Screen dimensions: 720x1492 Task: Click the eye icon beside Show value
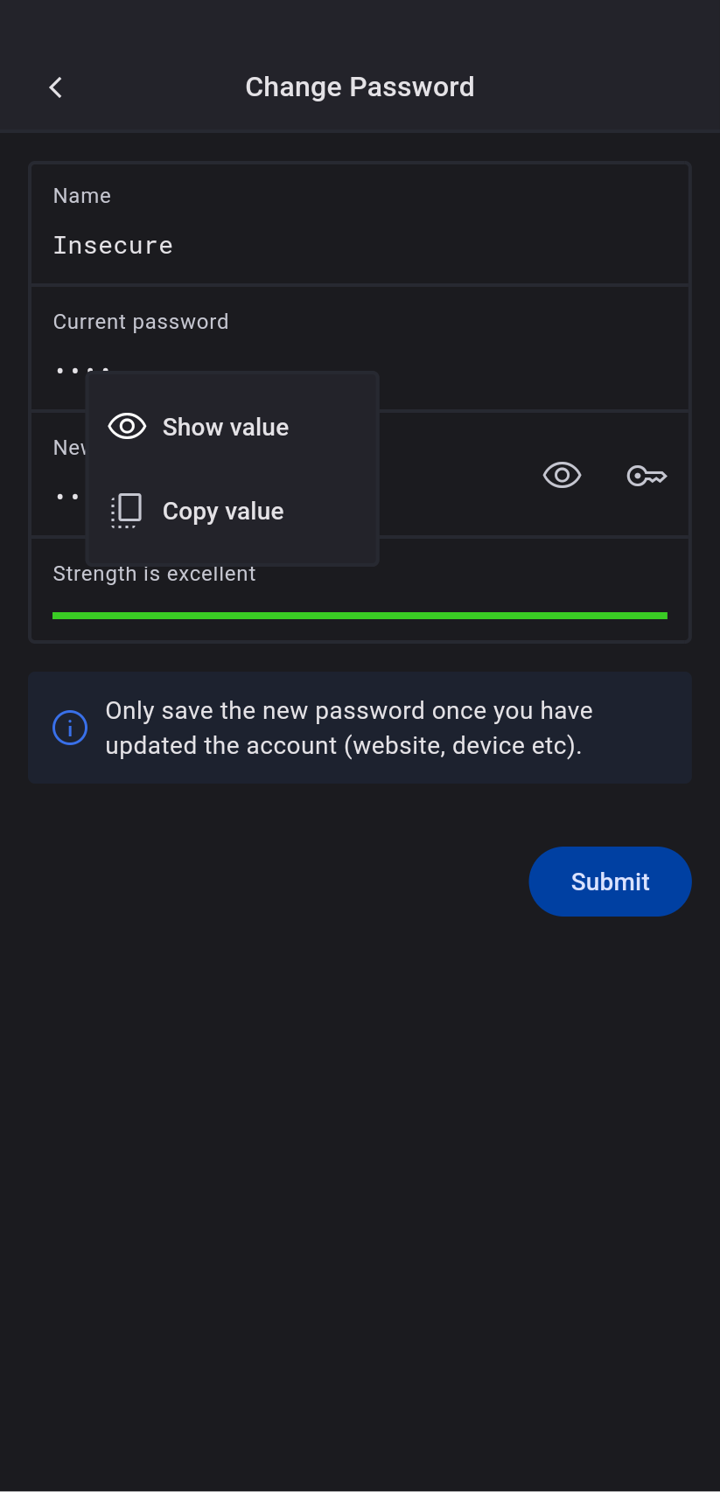pyautogui.click(x=127, y=427)
